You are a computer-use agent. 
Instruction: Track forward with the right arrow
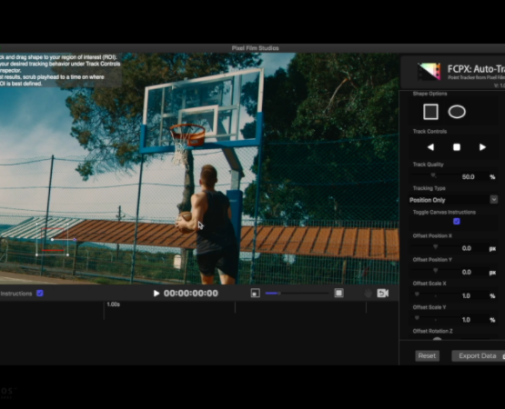(x=482, y=147)
